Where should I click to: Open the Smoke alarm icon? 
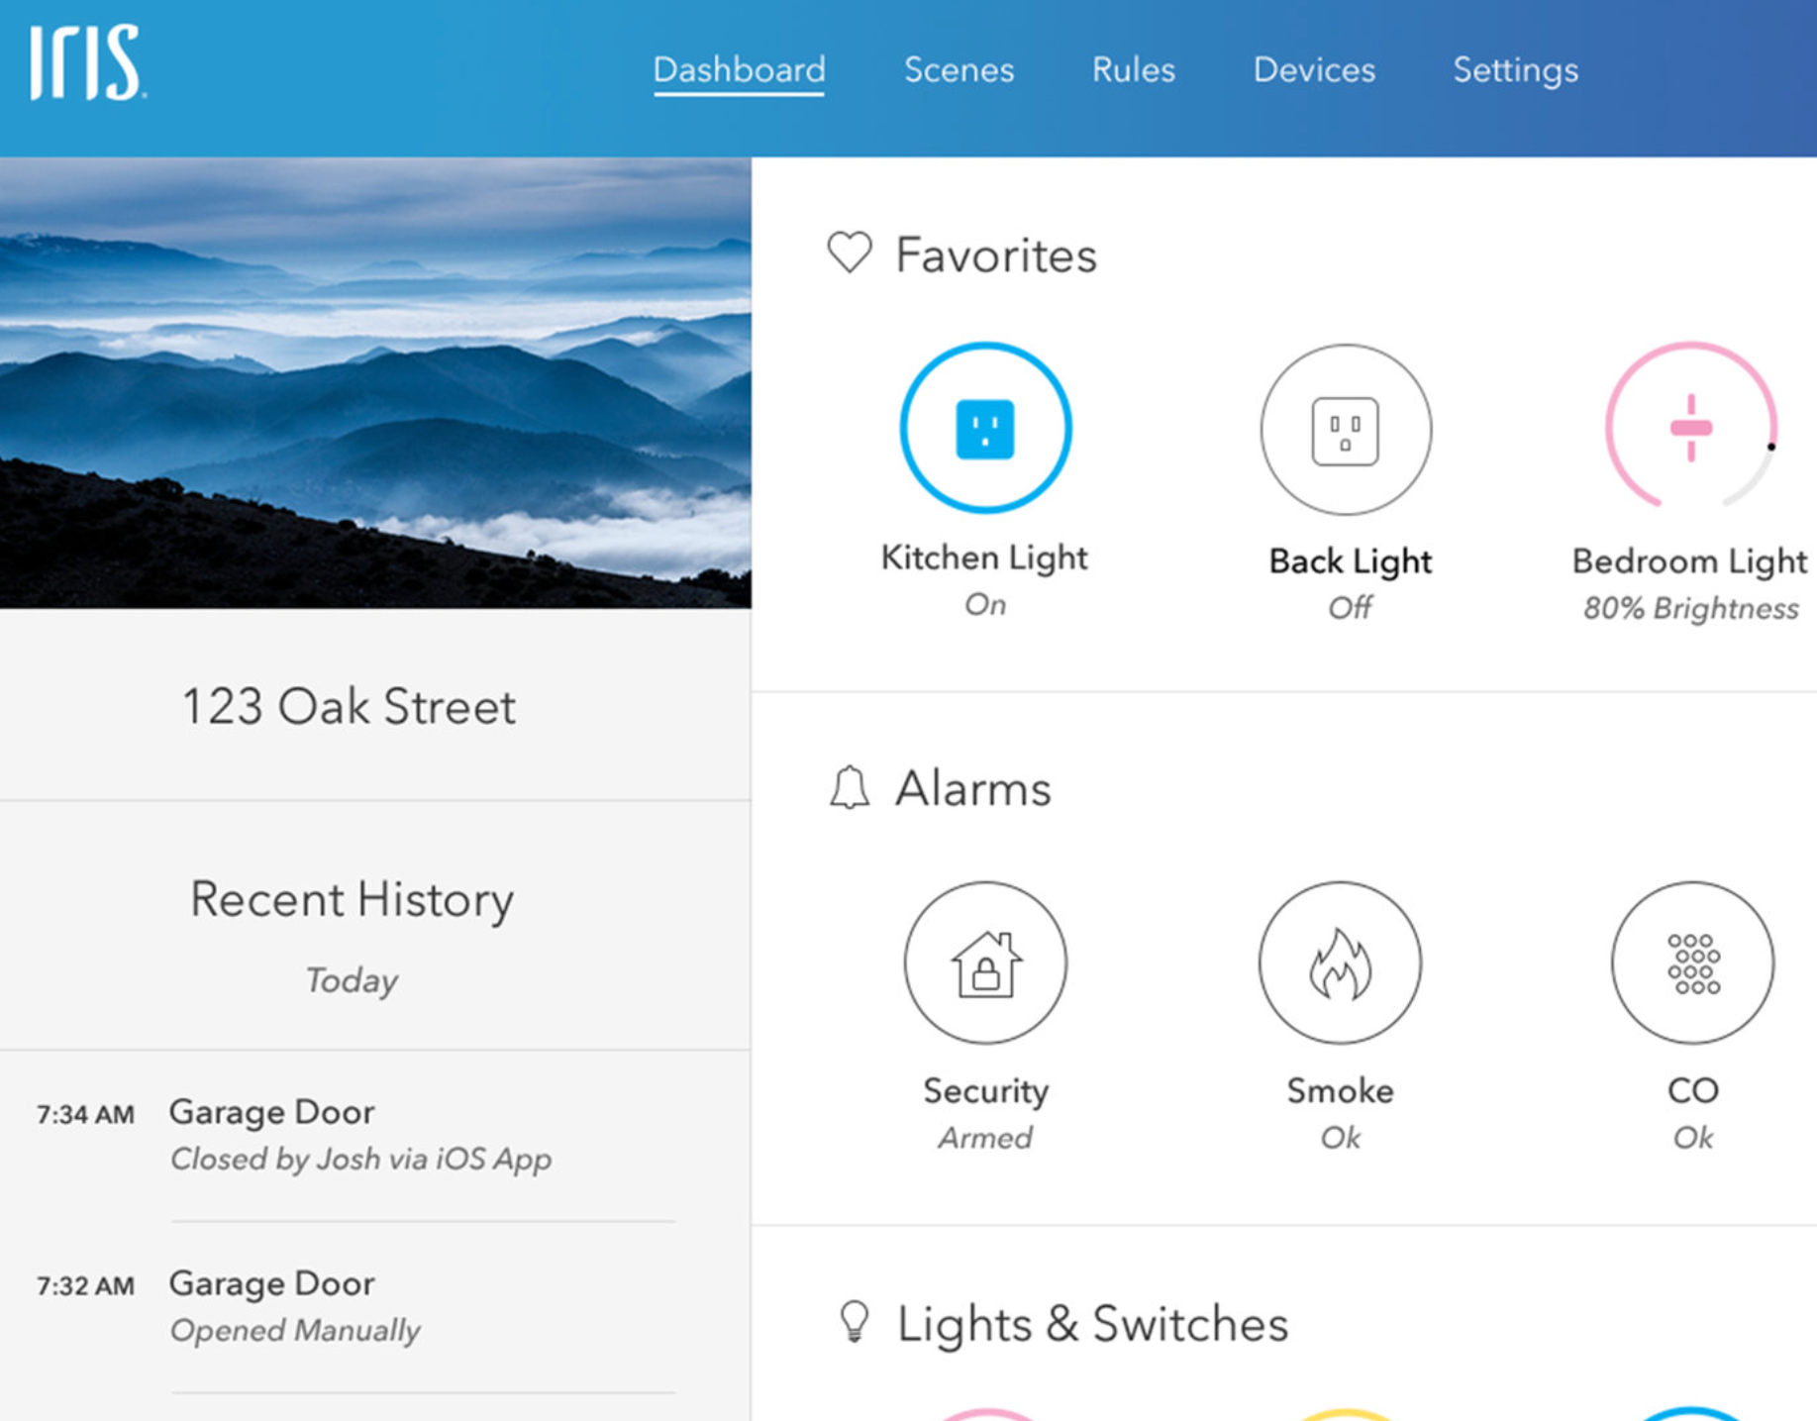tap(1340, 963)
